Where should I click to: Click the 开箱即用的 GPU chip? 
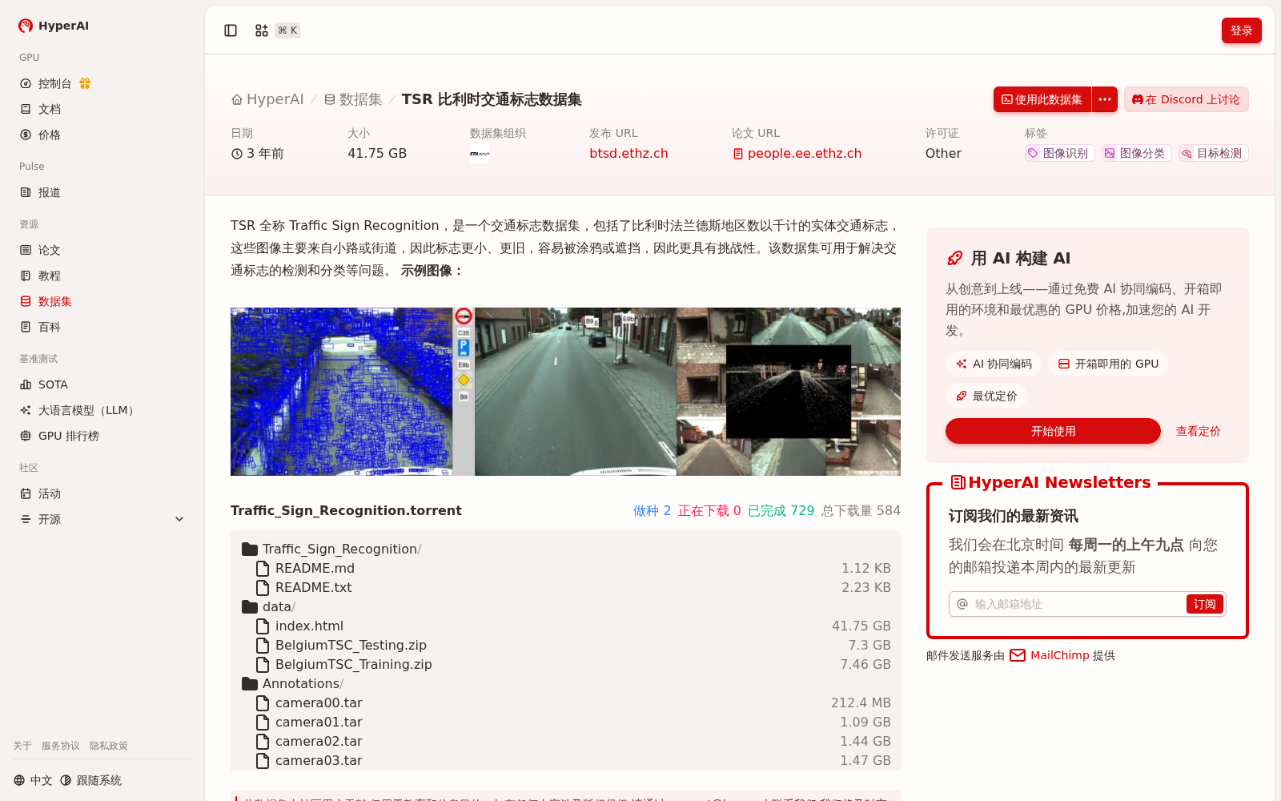(x=1108, y=364)
